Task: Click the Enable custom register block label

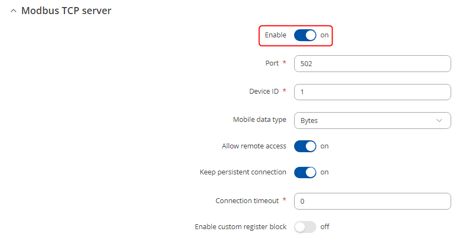Action: (x=240, y=227)
